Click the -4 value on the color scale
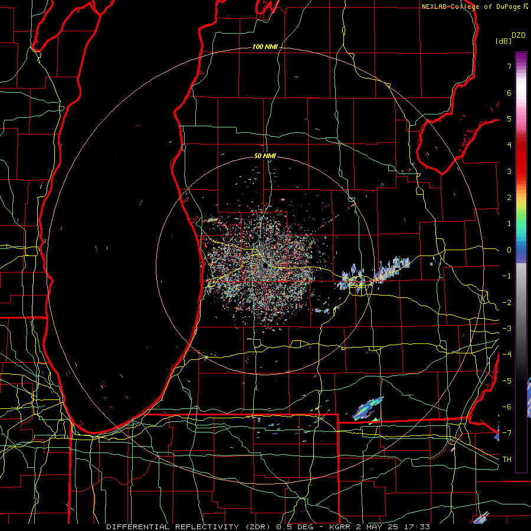 point(507,355)
